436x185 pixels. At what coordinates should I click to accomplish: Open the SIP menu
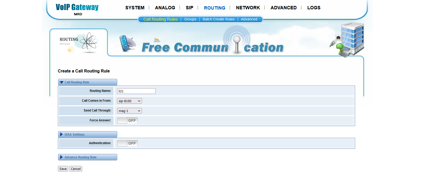click(189, 8)
